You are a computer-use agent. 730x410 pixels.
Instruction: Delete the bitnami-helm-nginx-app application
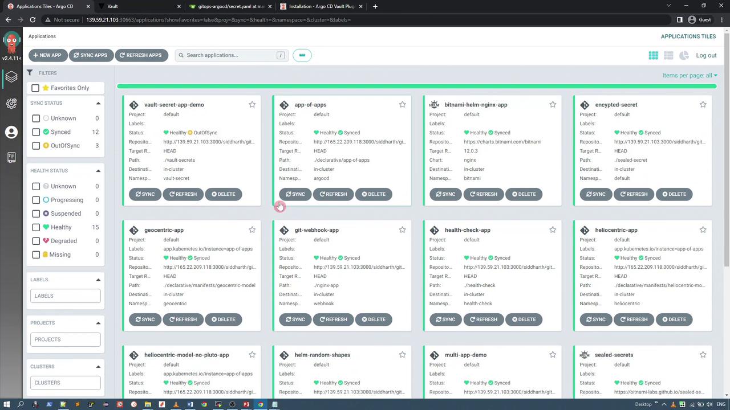click(x=524, y=194)
